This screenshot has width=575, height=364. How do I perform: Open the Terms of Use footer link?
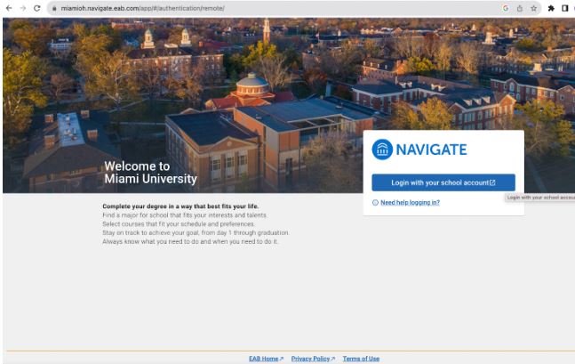click(x=361, y=359)
